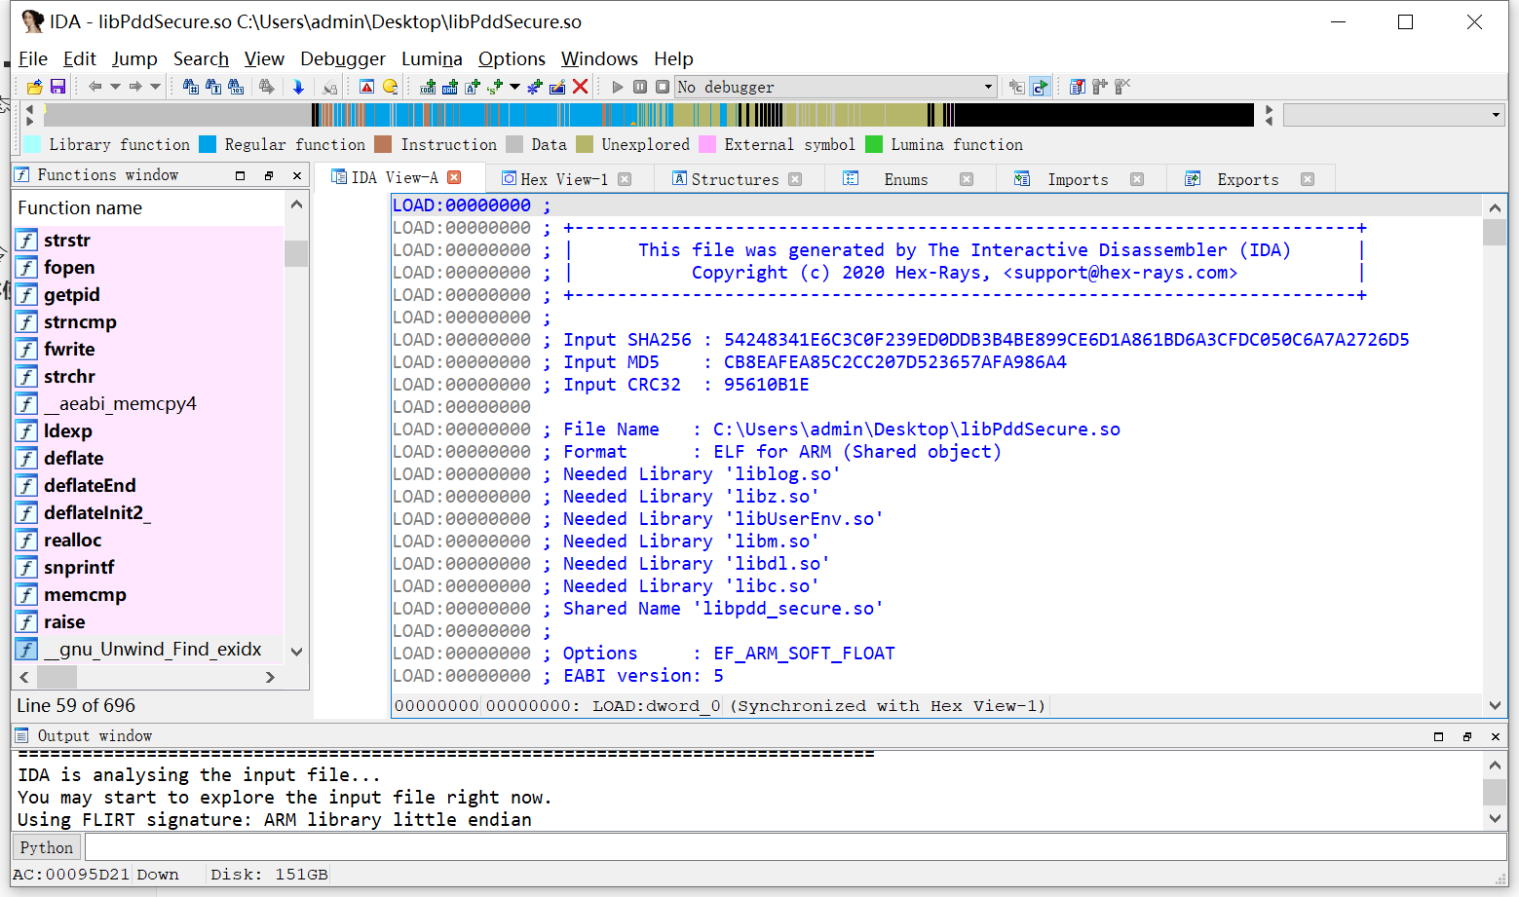
Task: Maximize the Output window panel
Action: pos(1438,736)
